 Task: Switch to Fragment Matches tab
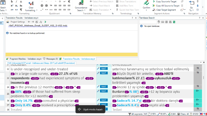pyautogui.click(x=24, y=59)
